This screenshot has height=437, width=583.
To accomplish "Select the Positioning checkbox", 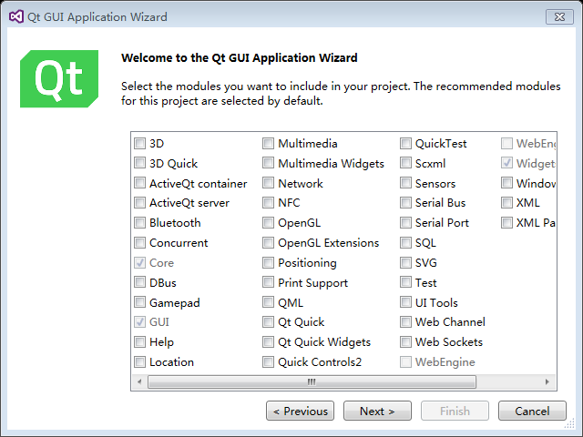I will pos(268,263).
